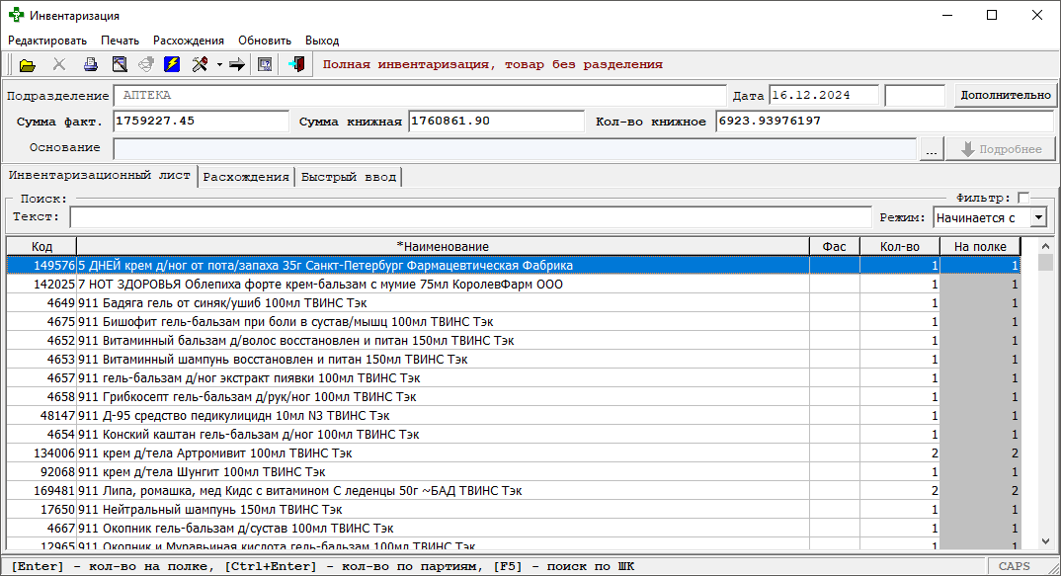Image resolution: width=1061 pixels, height=576 pixels.
Task: Click the open folder toolbar icon
Action: (x=27, y=65)
